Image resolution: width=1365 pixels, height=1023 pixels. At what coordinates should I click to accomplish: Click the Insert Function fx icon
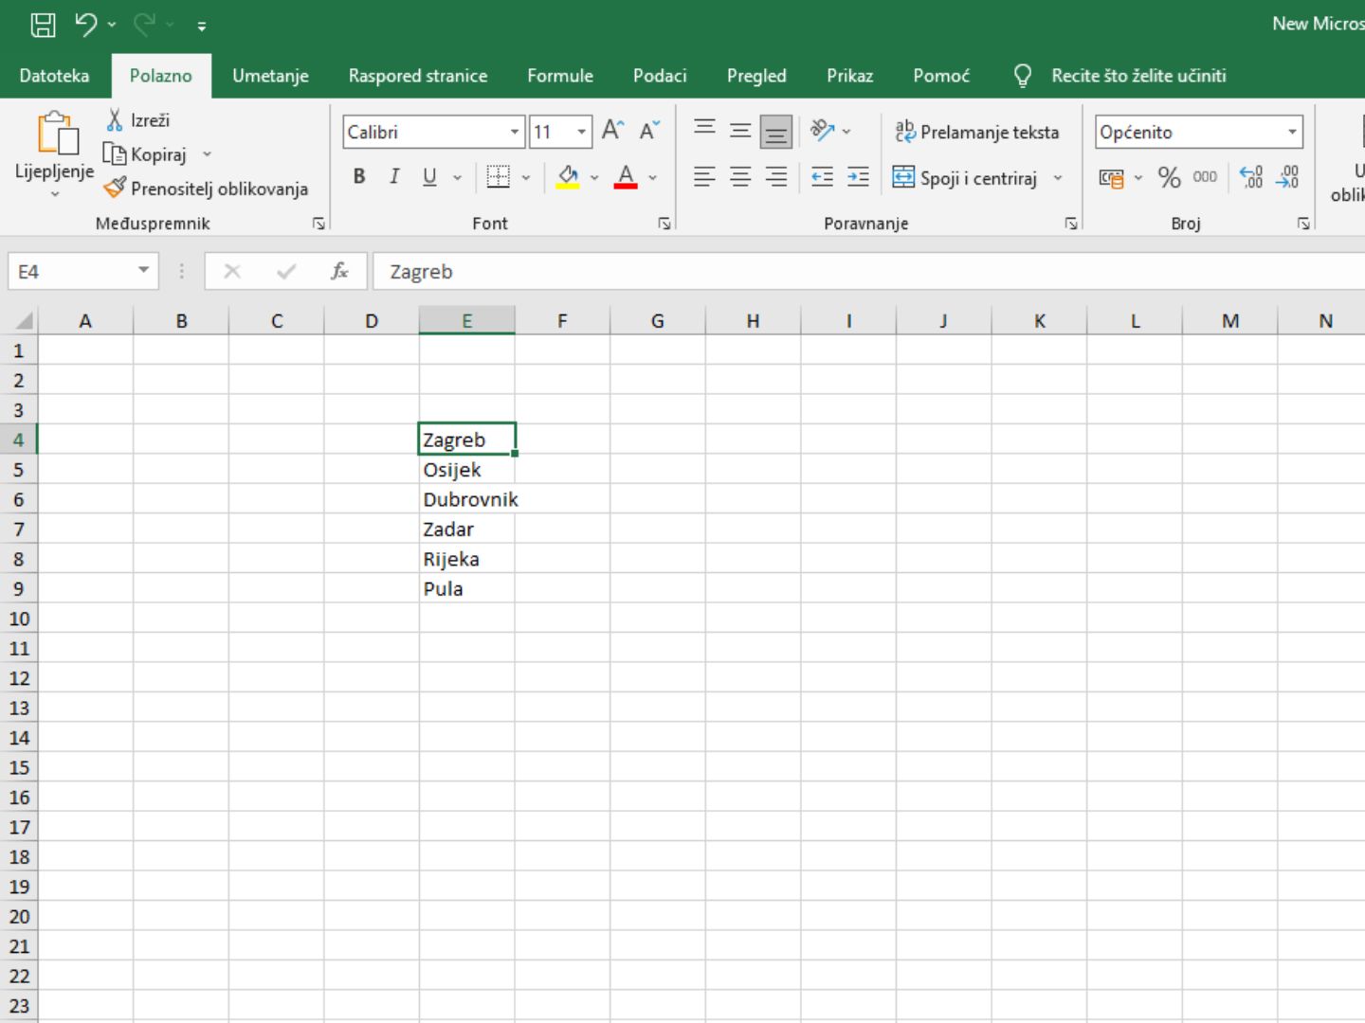338,272
